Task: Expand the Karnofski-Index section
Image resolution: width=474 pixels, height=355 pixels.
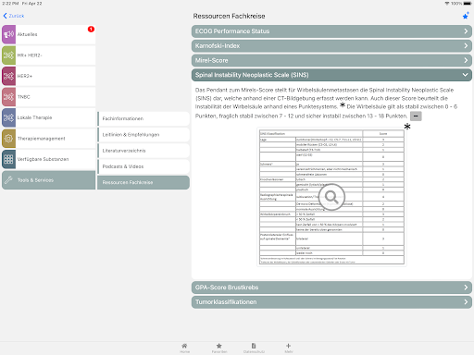Action: coord(331,46)
